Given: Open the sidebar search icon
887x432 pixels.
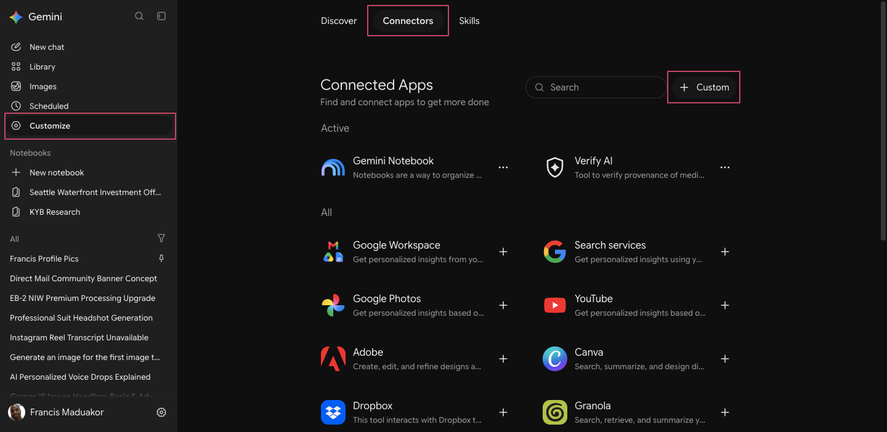Looking at the screenshot, I should click(x=139, y=16).
